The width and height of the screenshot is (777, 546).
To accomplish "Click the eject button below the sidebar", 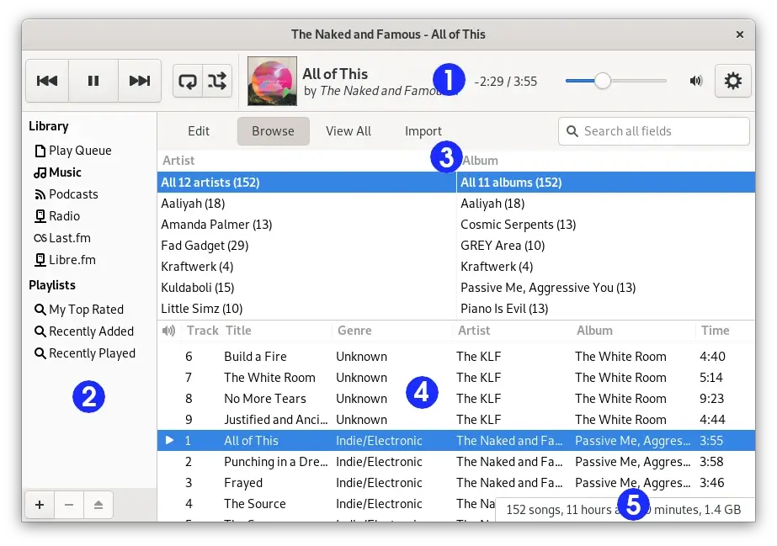I will coord(98,505).
